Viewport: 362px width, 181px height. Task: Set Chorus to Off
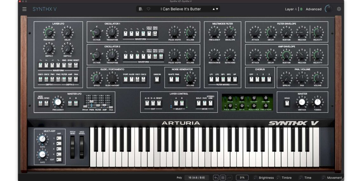pyautogui.click(x=251, y=79)
